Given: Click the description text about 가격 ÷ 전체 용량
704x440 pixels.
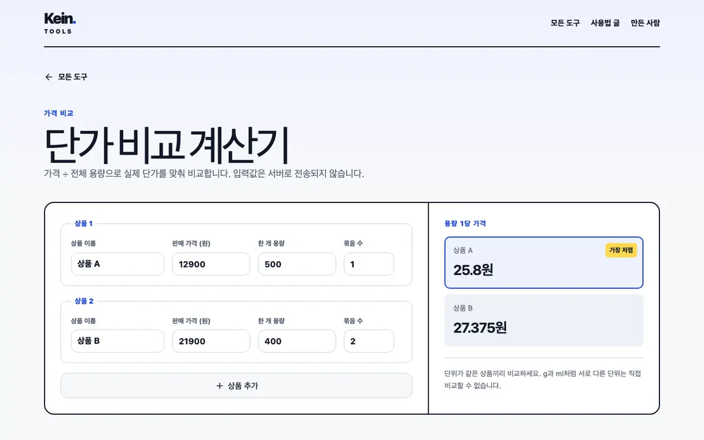Looking at the screenshot, I should (204, 174).
